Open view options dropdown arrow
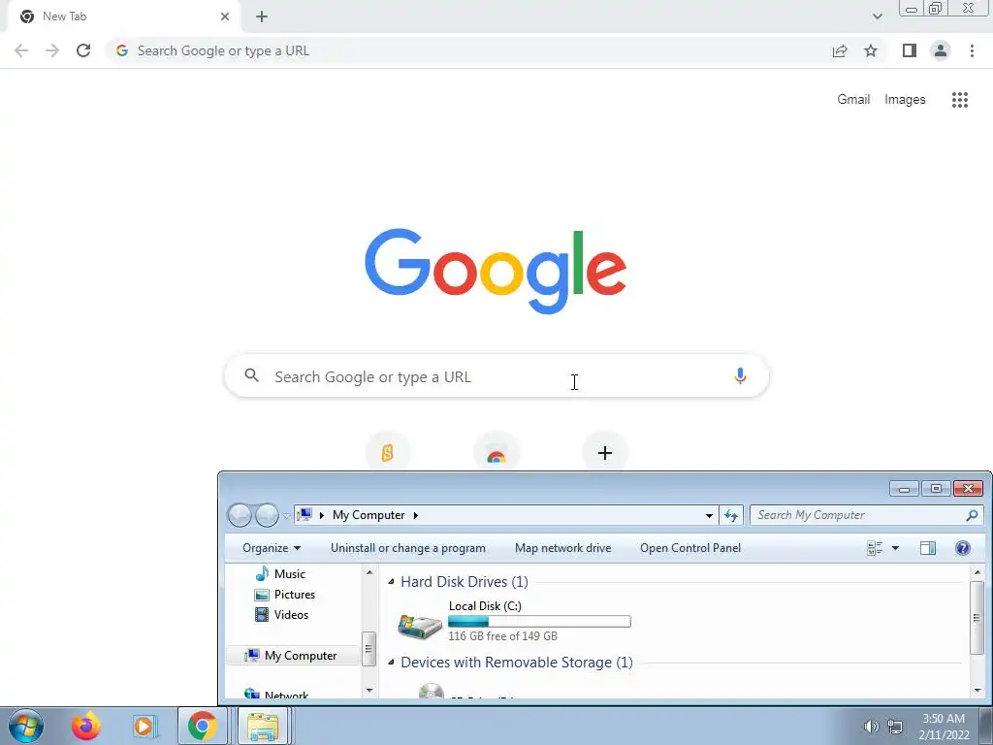Viewport: 993px width, 745px height. pos(895,548)
